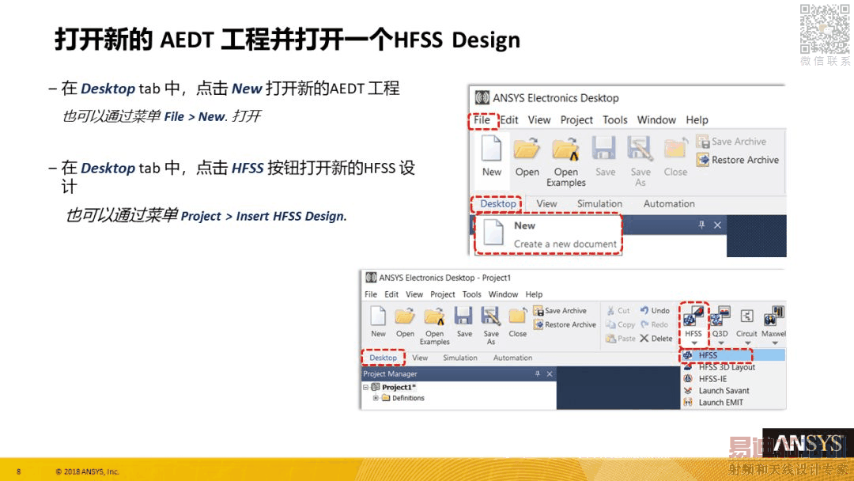Pin the upper window's docked panel
Screen dimensions: 854x481
click(x=701, y=225)
